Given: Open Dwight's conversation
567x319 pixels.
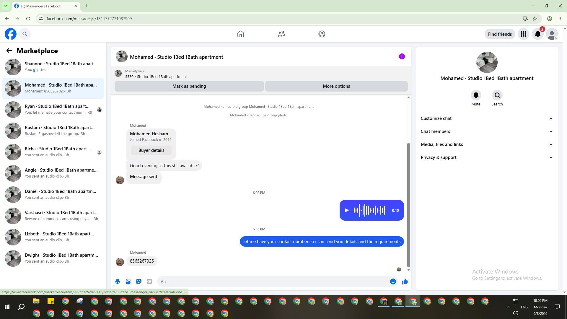Looking at the screenshot, I should (53, 258).
